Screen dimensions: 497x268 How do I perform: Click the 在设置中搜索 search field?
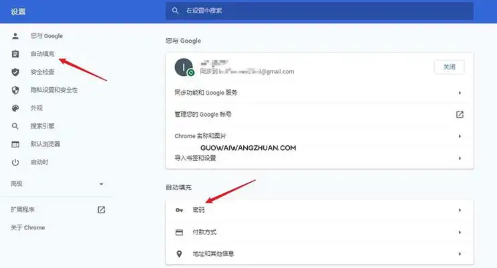(x=319, y=11)
